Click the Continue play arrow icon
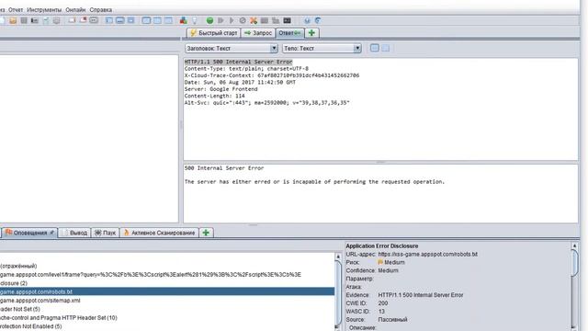The width and height of the screenshot is (588, 331). [232, 20]
